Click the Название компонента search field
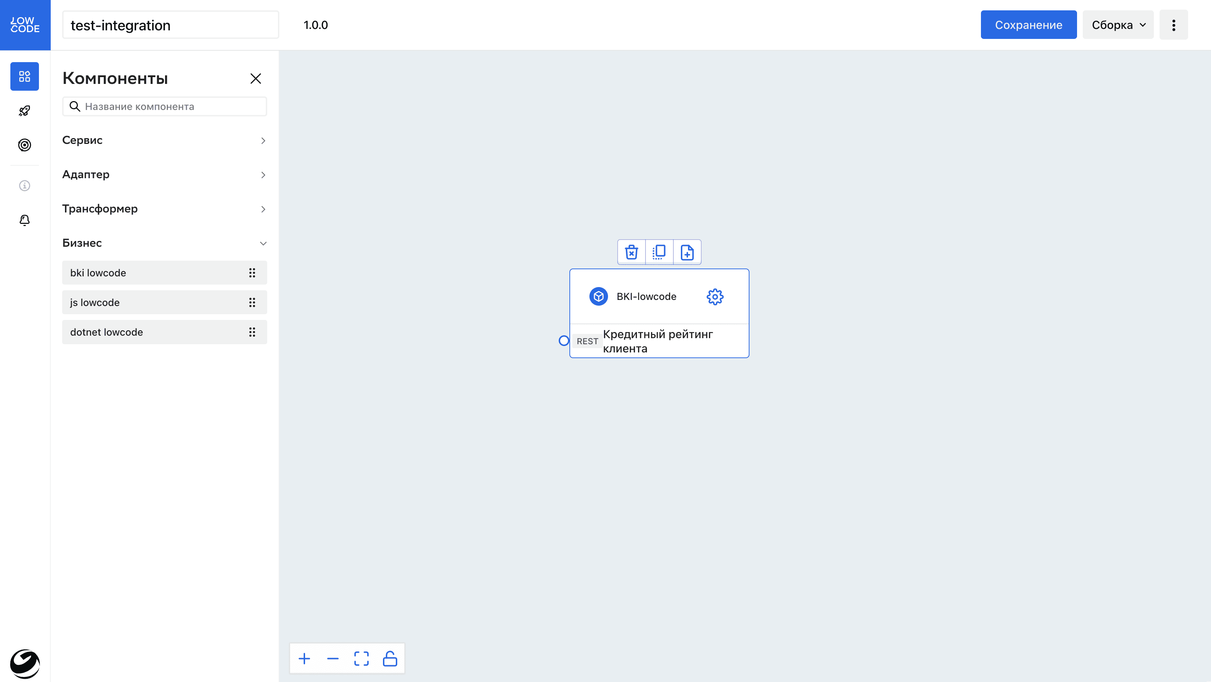 172,107
